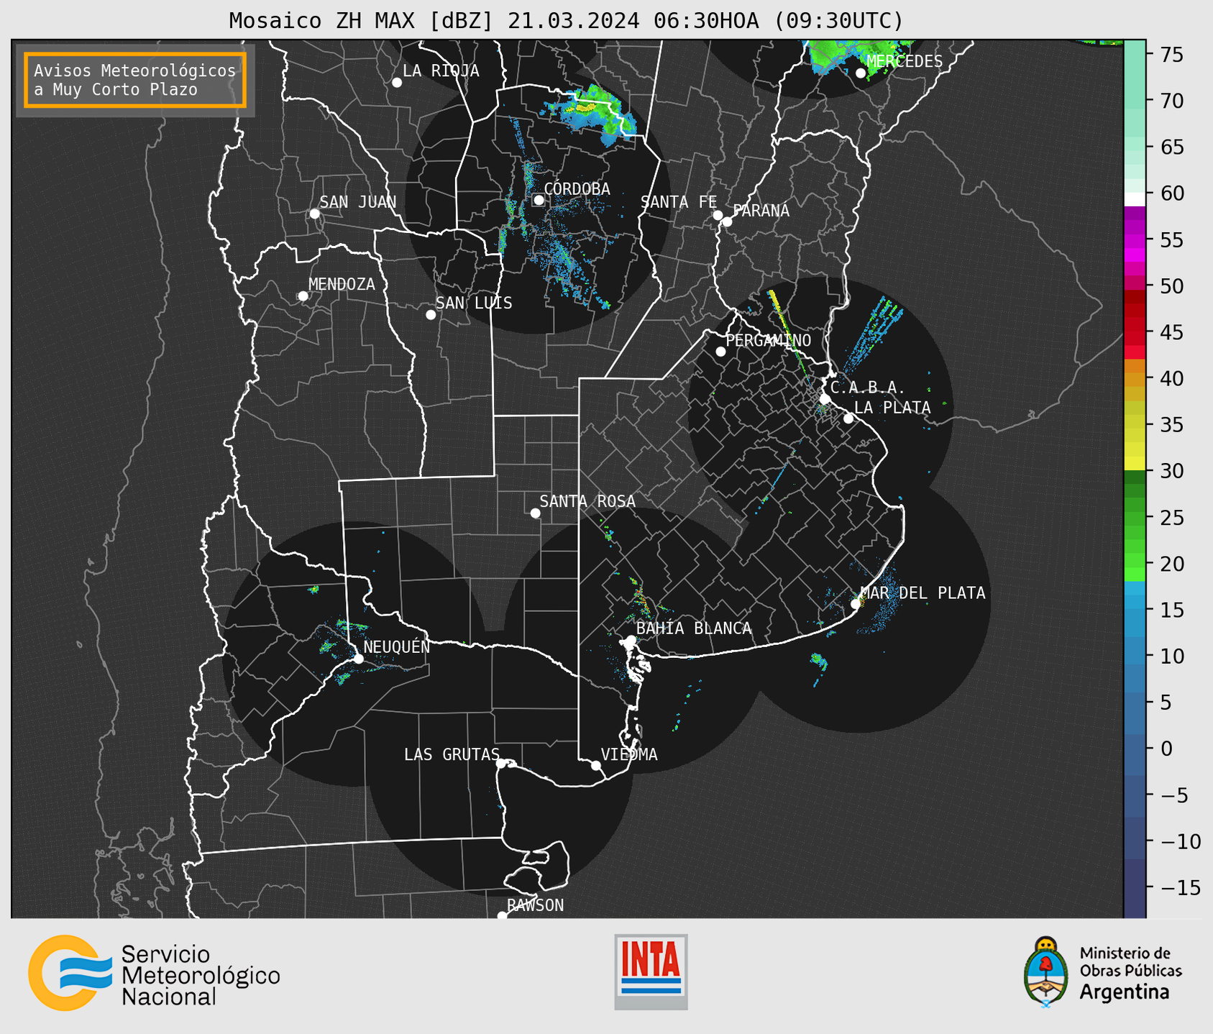
Task: Click the Santa Rosa marker dot
Action: click(x=535, y=513)
